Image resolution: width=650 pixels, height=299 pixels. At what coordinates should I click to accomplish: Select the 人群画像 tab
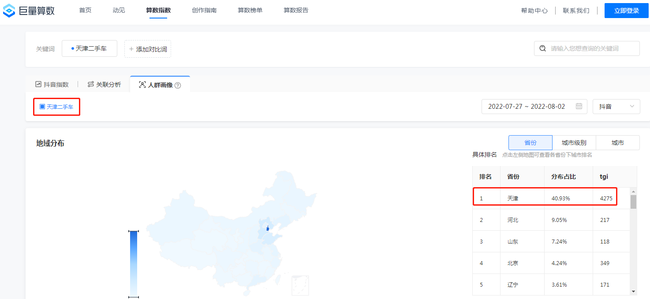coord(160,85)
